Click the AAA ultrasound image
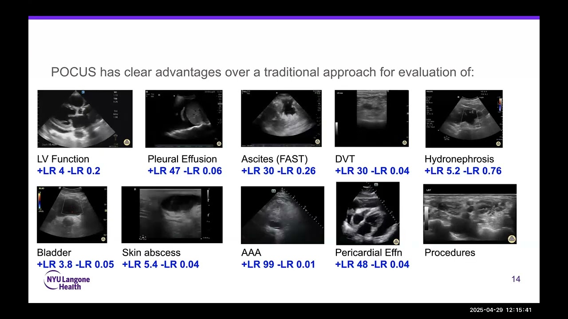Screen dimensions: 568x319 (282, 215)
